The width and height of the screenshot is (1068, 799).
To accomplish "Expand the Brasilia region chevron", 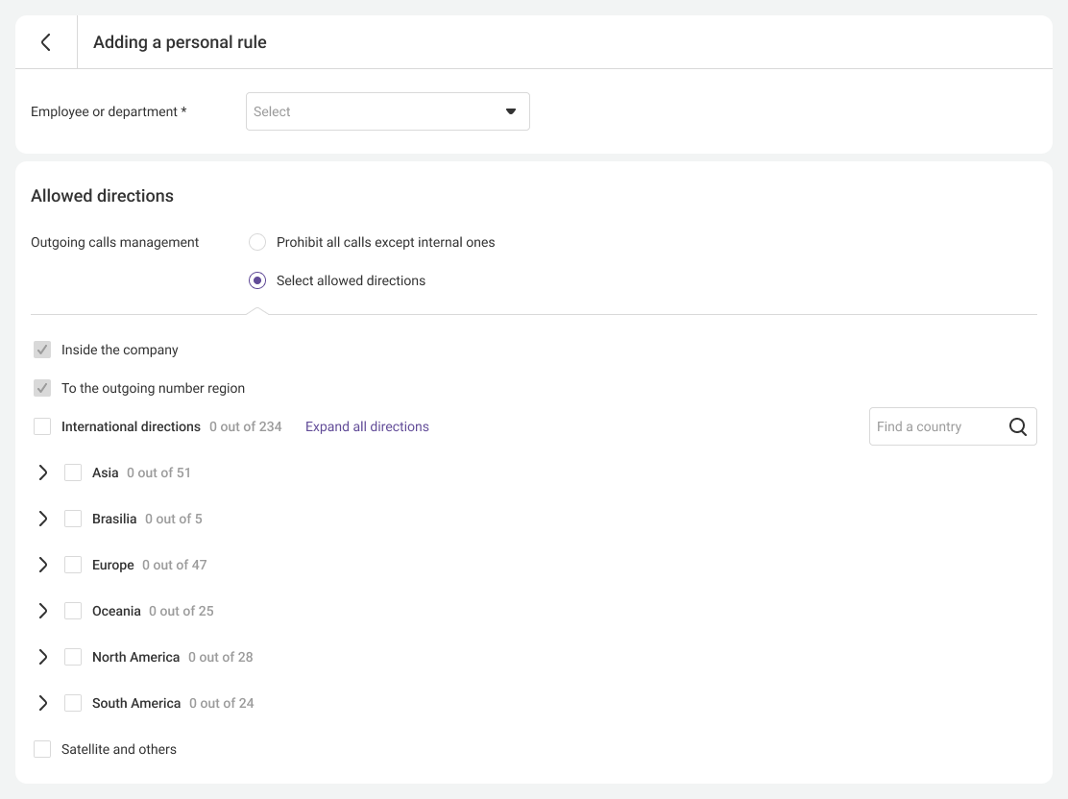I will 42,519.
